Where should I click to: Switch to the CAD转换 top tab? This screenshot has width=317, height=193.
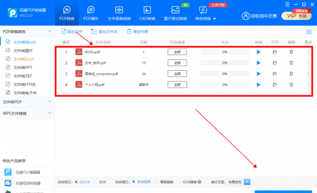[147, 13]
